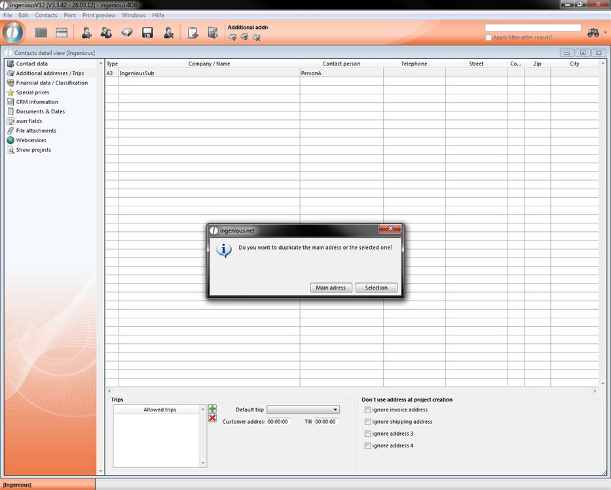The image size is (611, 490).
Task: Click the Customer addres time field
Action: point(279,422)
